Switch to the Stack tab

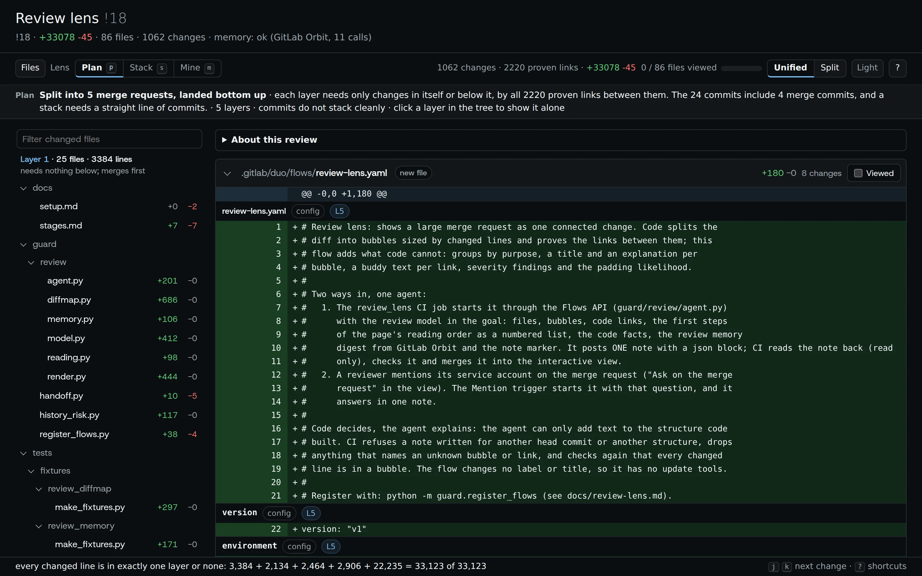pyautogui.click(x=148, y=68)
